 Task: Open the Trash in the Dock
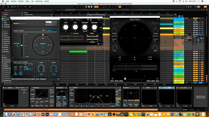click(203, 114)
